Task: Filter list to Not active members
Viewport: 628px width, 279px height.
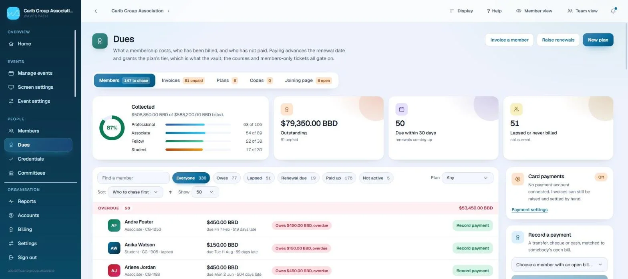Action: [x=376, y=178]
